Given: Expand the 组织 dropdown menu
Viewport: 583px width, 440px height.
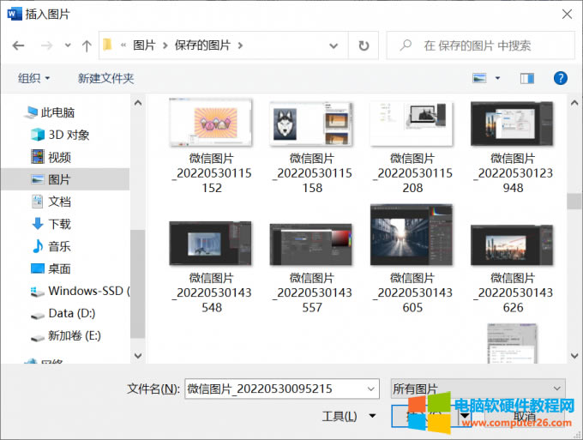Looking at the screenshot, I should tap(34, 78).
